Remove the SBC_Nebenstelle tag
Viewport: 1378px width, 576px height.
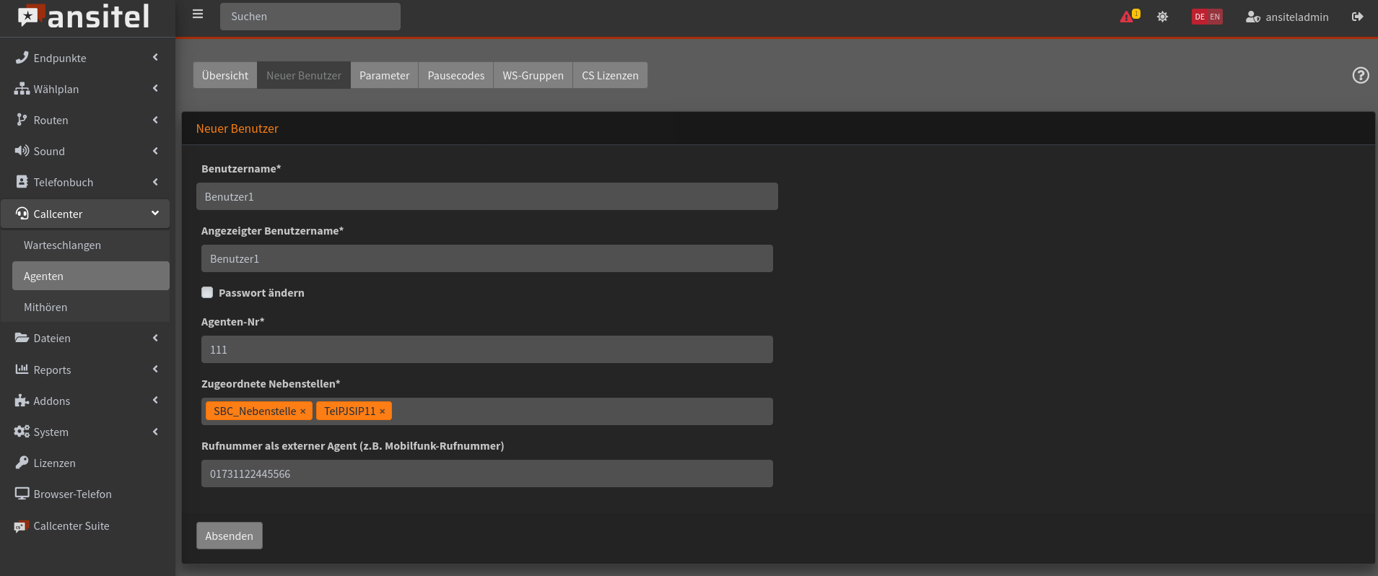(x=303, y=411)
